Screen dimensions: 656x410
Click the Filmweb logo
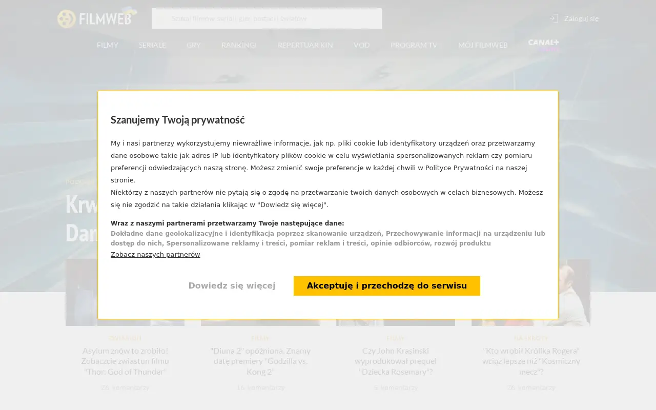click(97, 18)
